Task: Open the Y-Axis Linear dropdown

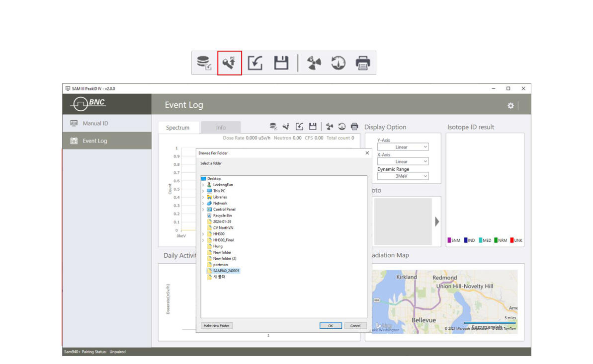Action: tap(403, 147)
